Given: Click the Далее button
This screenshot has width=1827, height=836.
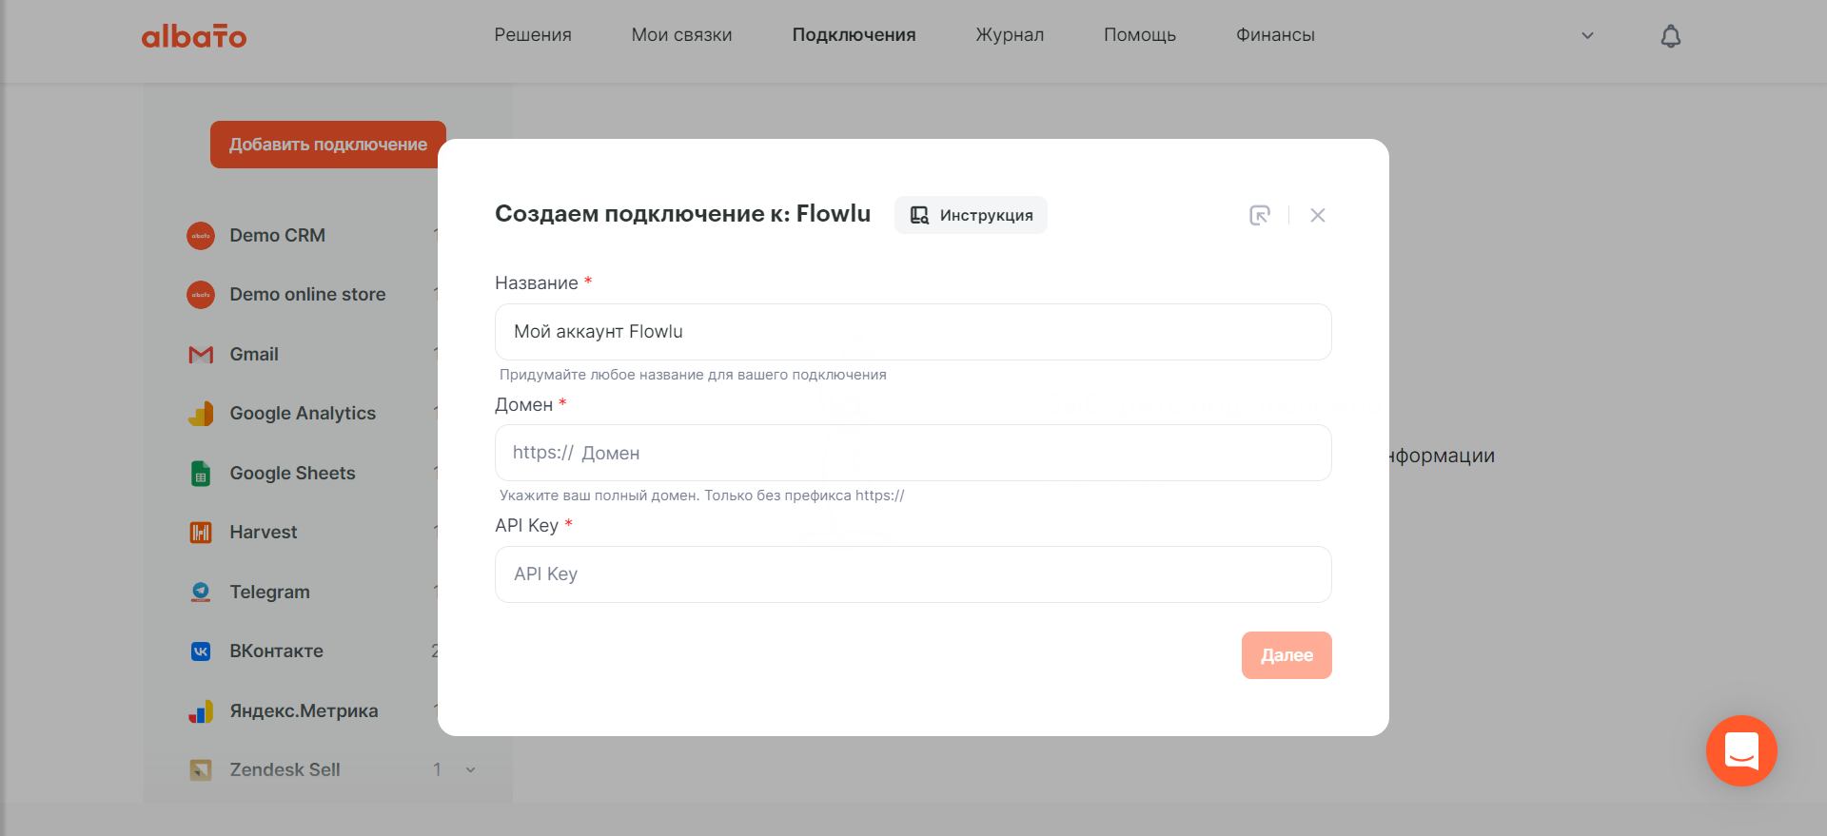Looking at the screenshot, I should [1287, 655].
